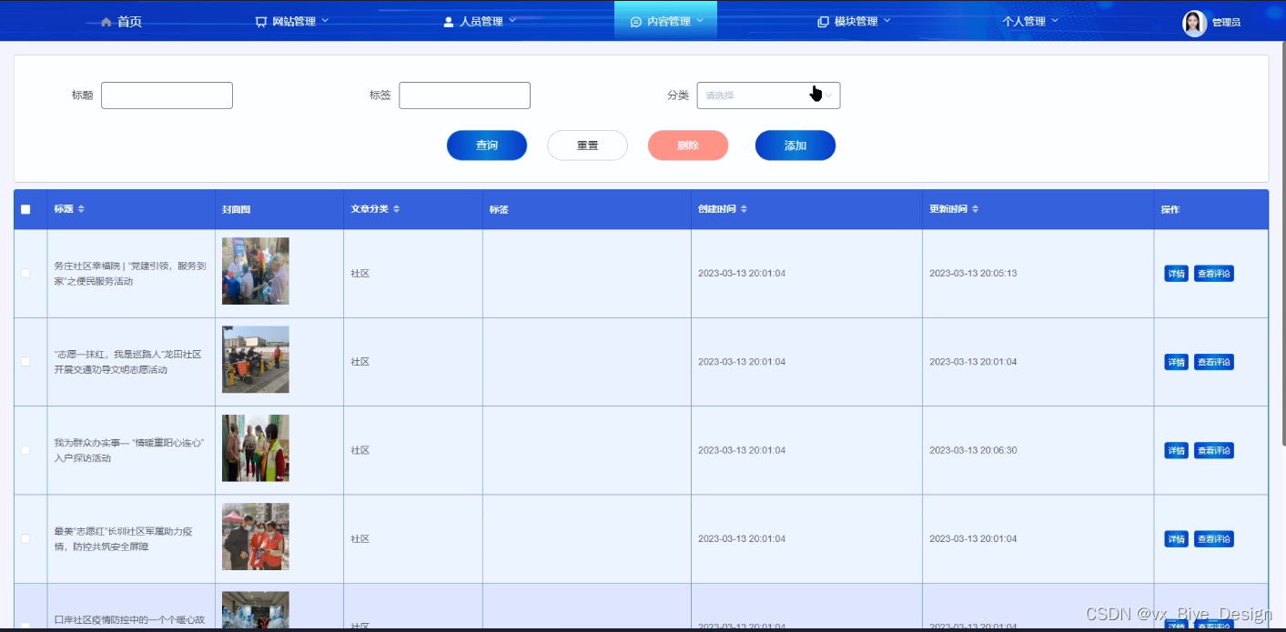The height and width of the screenshot is (632, 1286).
Task: Click 查看评论 for 我为群众办实事 row
Action: (x=1214, y=450)
